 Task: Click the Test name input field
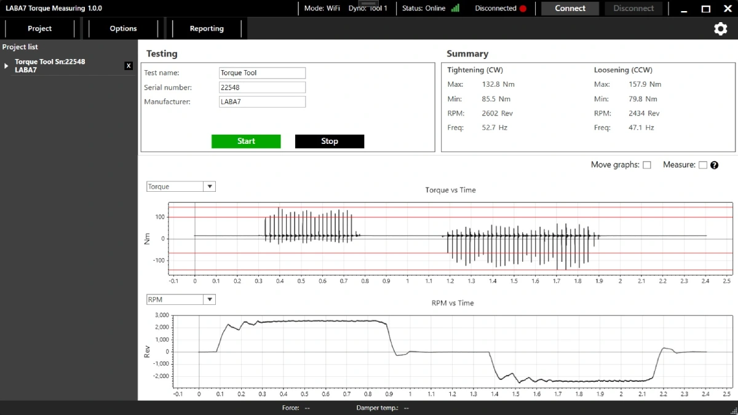262,73
